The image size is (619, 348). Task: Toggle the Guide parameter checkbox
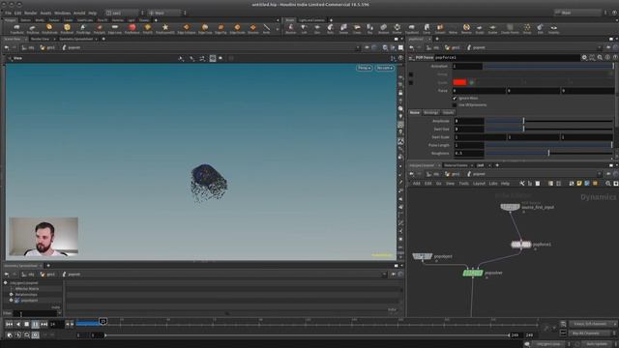(x=411, y=82)
